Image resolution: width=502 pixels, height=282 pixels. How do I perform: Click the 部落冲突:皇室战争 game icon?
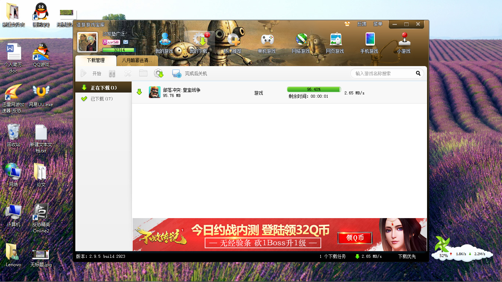155,92
